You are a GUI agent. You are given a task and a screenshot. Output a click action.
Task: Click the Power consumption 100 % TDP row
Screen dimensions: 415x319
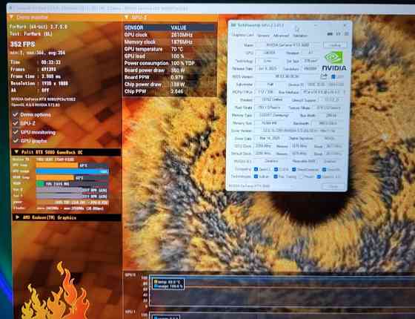[x=170, y=63]
